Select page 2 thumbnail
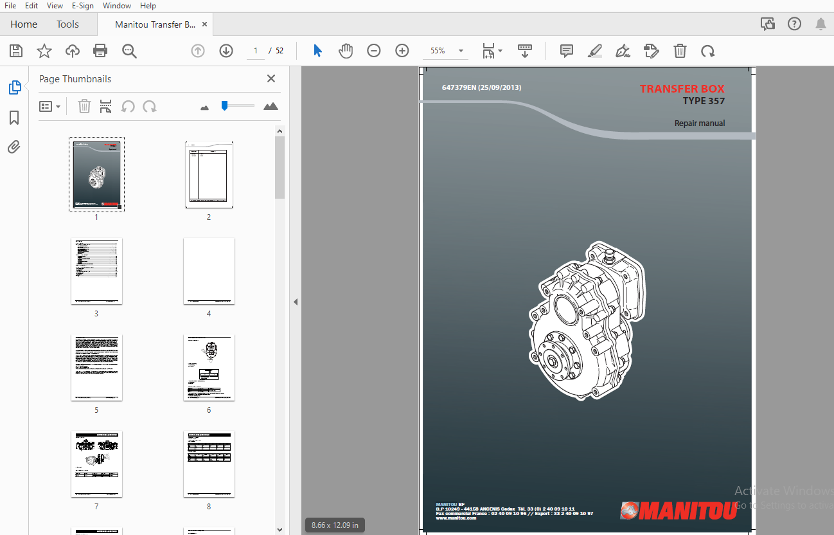 pos(209,174)
